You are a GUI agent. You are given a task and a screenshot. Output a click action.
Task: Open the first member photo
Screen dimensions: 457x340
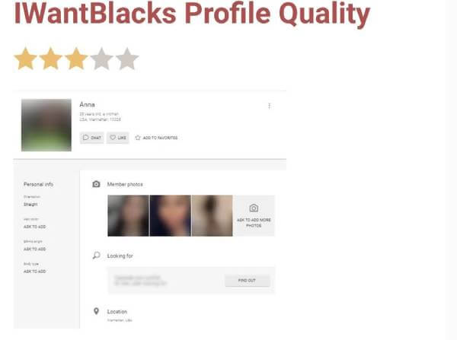point(128,216)
